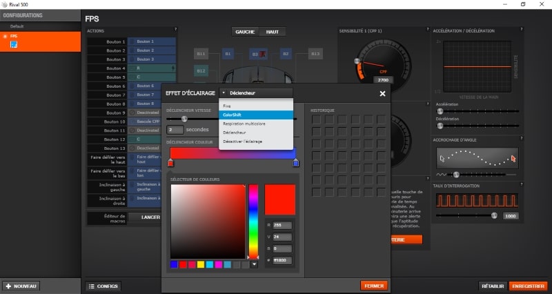
Task: Expand the preset color swatches arrow
Action: tap(254, 264)
